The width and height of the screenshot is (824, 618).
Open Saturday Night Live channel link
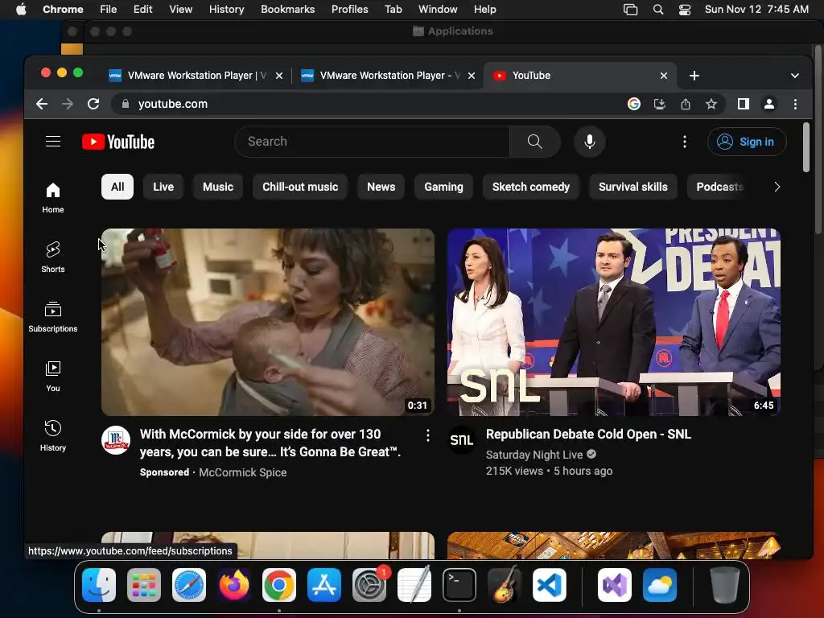click(534, 455)
